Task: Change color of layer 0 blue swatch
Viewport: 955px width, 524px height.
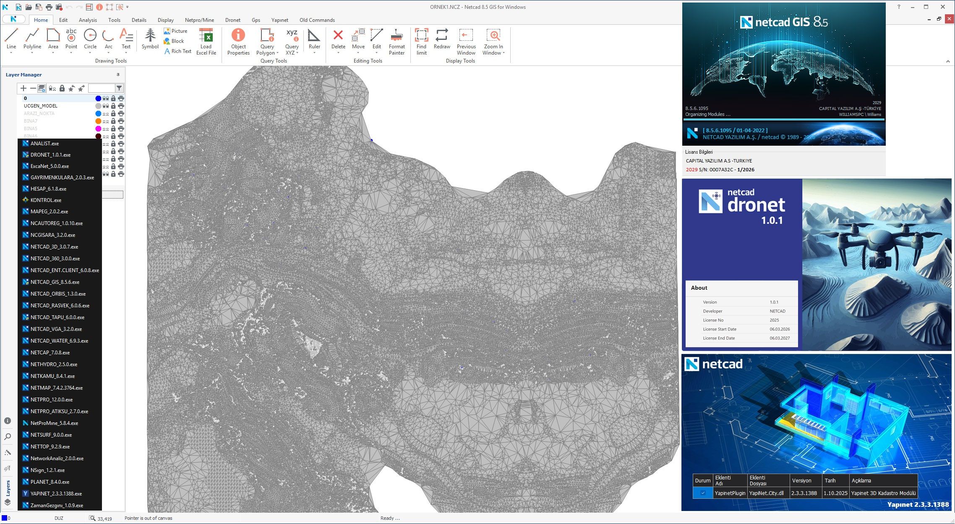Action: click(98, 98)
